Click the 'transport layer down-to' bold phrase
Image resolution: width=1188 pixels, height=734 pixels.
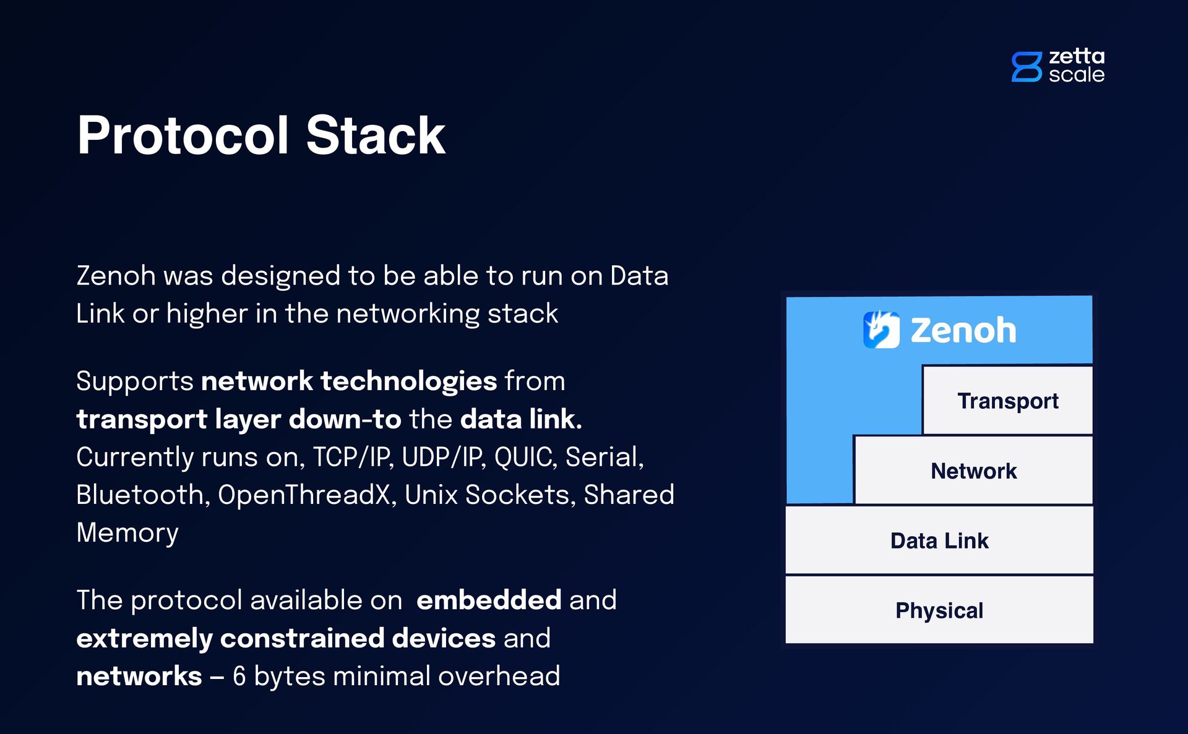(x=239, y=419)
